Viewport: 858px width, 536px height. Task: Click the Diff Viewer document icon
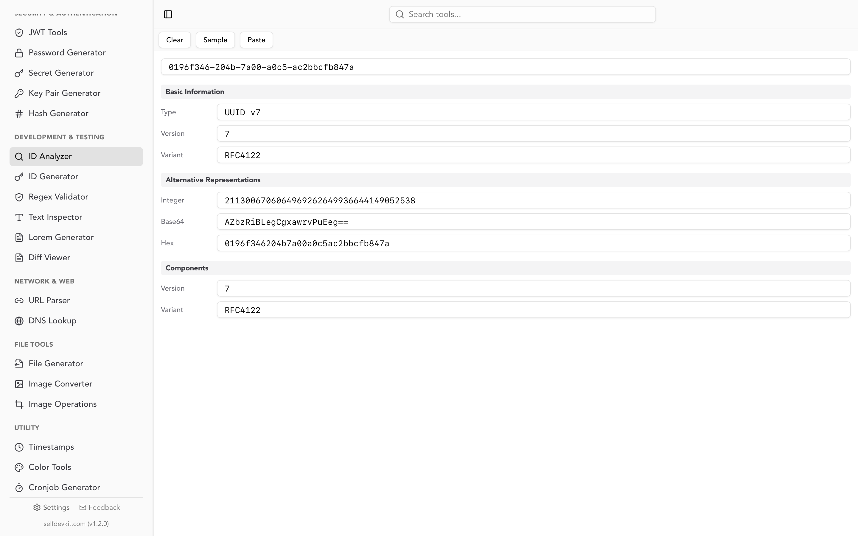[x=19, y=257]
